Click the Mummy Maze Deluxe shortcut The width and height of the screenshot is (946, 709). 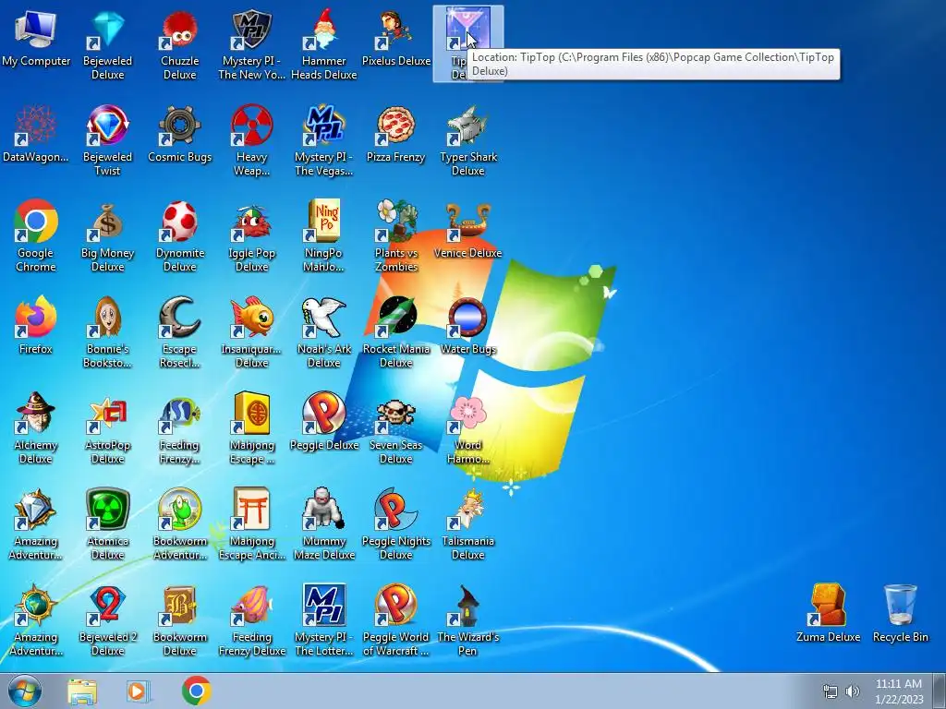click(324, 524)
